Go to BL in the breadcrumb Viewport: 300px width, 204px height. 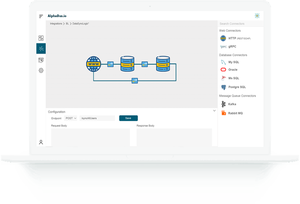pos(67,23)
